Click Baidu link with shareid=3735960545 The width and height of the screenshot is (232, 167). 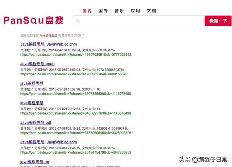point(76,133)
